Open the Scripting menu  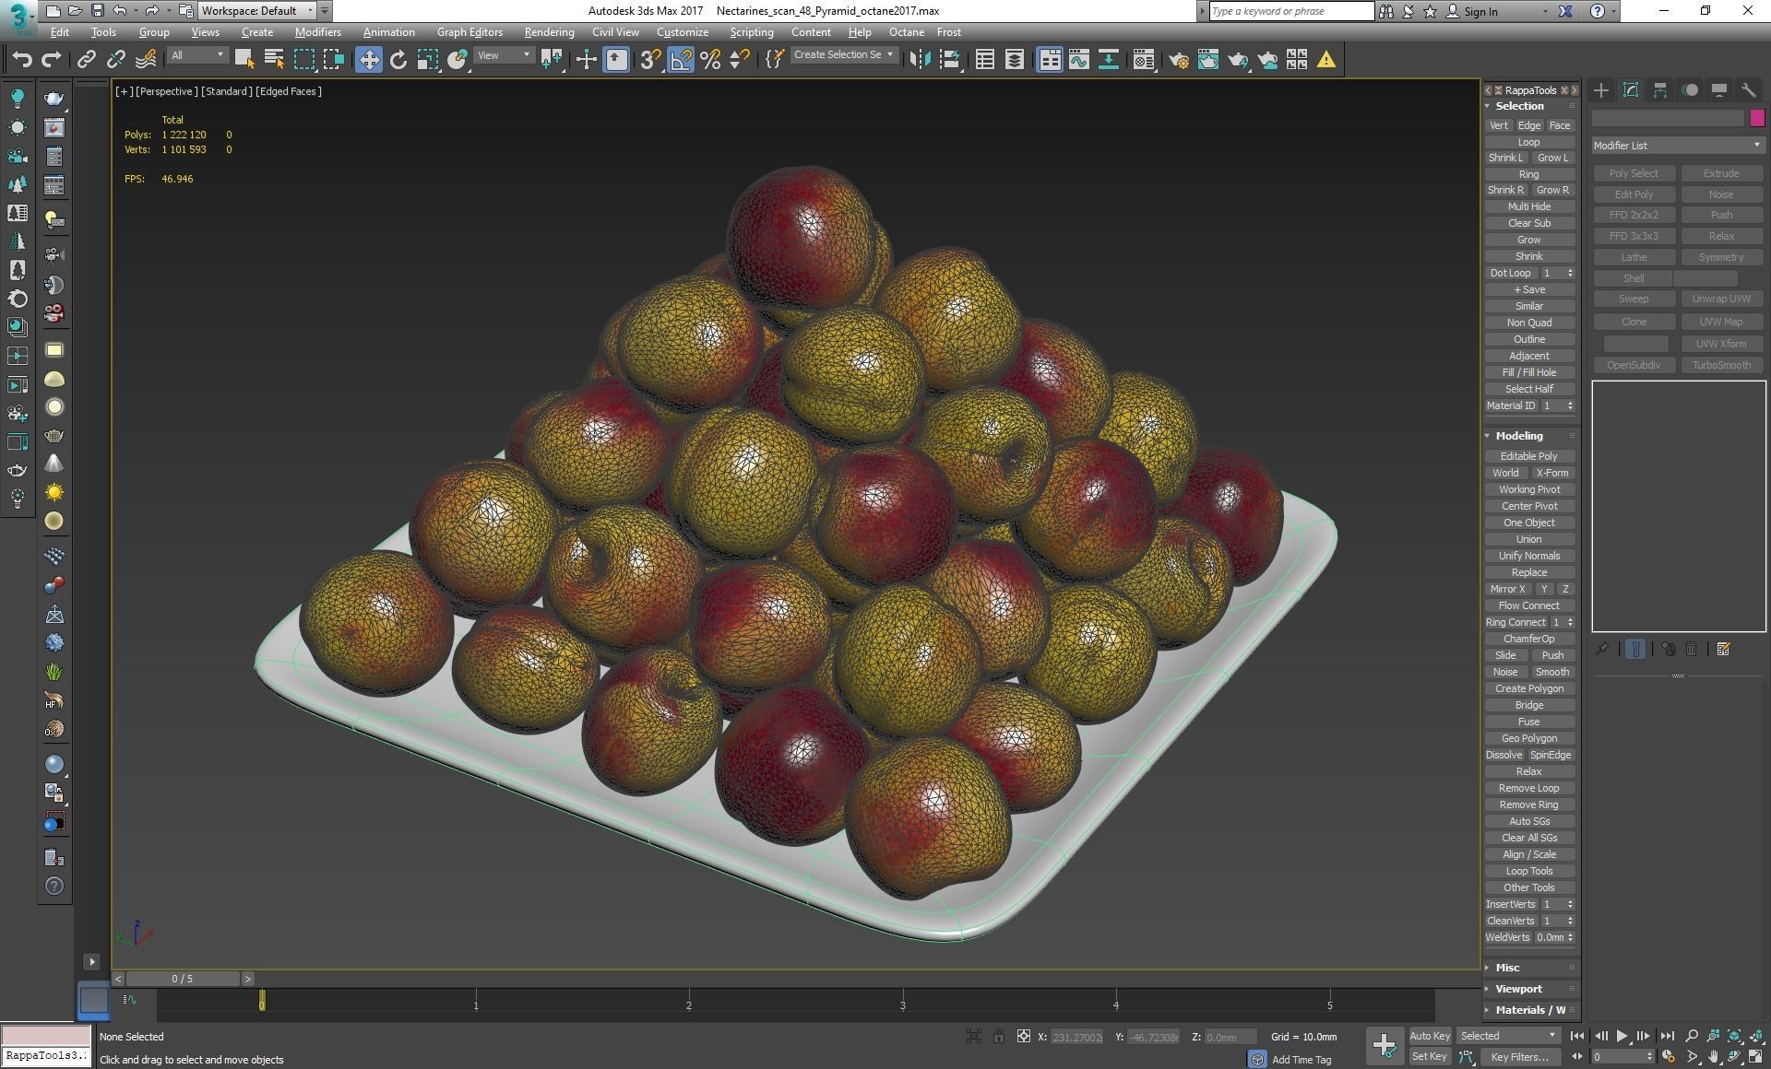pyautogui.click(x=752, y=32)
